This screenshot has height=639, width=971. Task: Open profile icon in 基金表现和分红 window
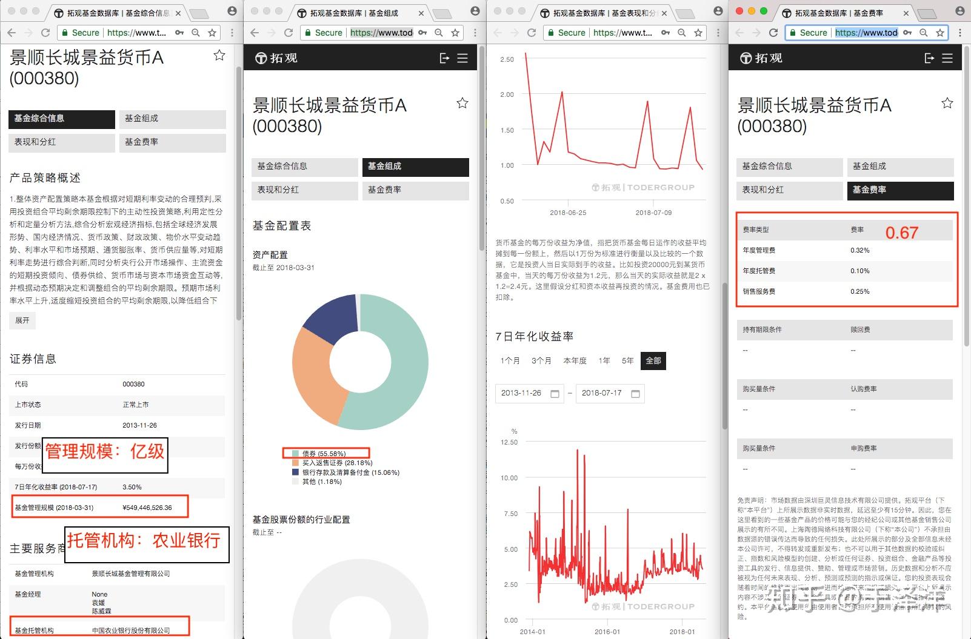pos(718,11)
